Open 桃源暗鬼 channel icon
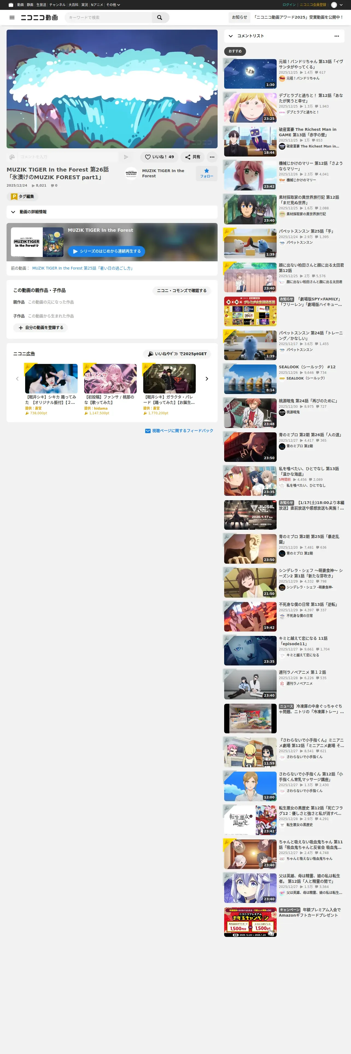 pyautogui.click(x=282, y=412)
